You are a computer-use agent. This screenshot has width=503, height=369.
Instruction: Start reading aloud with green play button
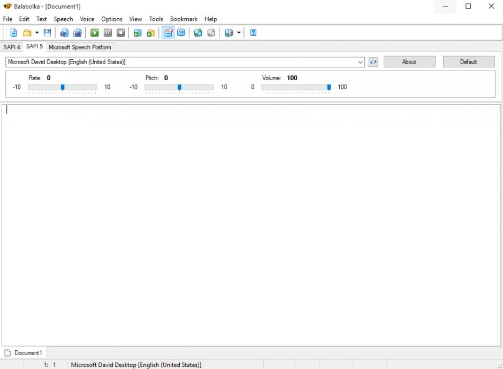pyautogui.click(x=94, y=33)
